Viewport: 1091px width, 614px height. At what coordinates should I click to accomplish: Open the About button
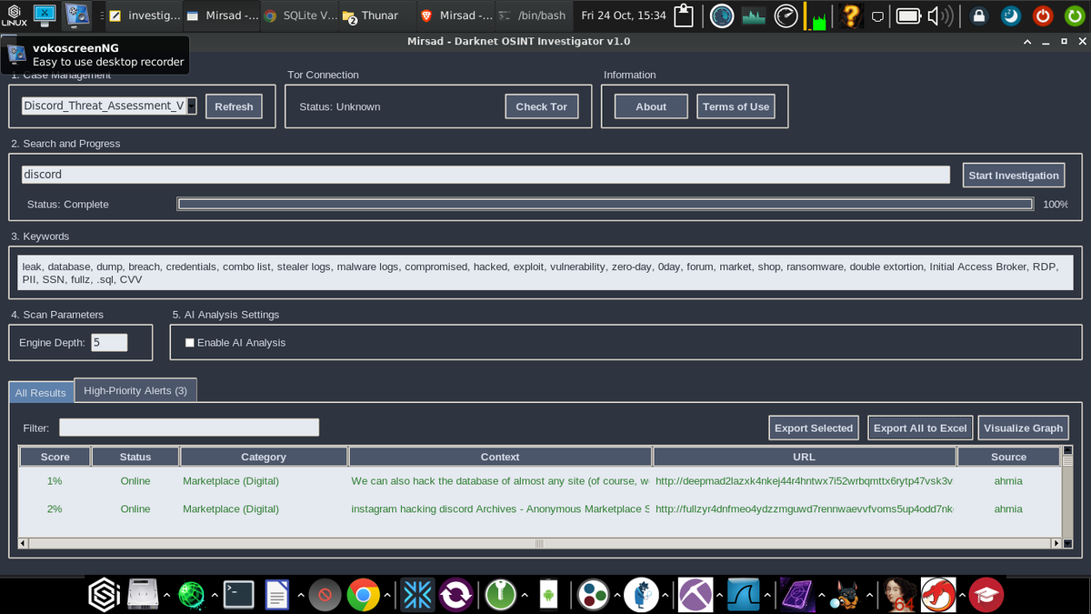click(651, 106)
